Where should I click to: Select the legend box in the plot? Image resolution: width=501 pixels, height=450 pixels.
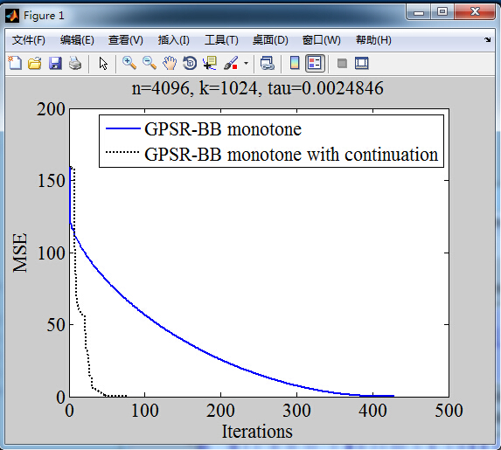point(271,142)
